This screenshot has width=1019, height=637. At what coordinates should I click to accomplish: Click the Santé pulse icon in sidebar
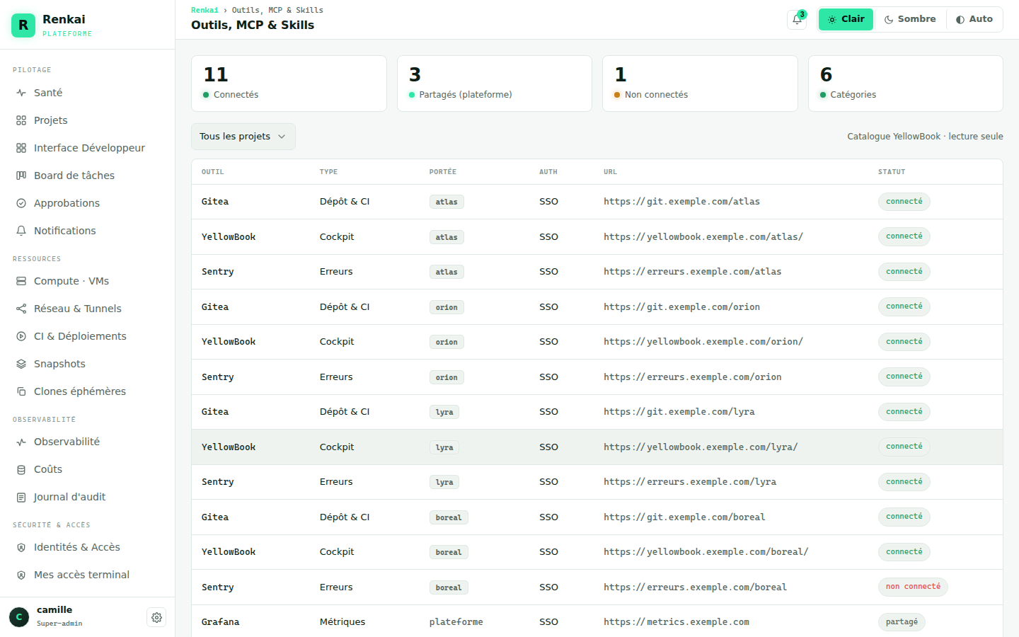[21, 93]
